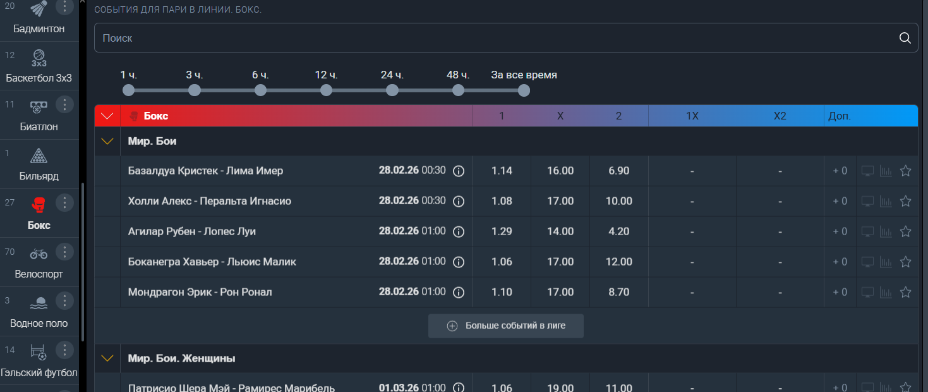928x392 pixels.
Task: Click live broadcast monitor icon for Агилар Рубен fight
Action: pos(868,231)
